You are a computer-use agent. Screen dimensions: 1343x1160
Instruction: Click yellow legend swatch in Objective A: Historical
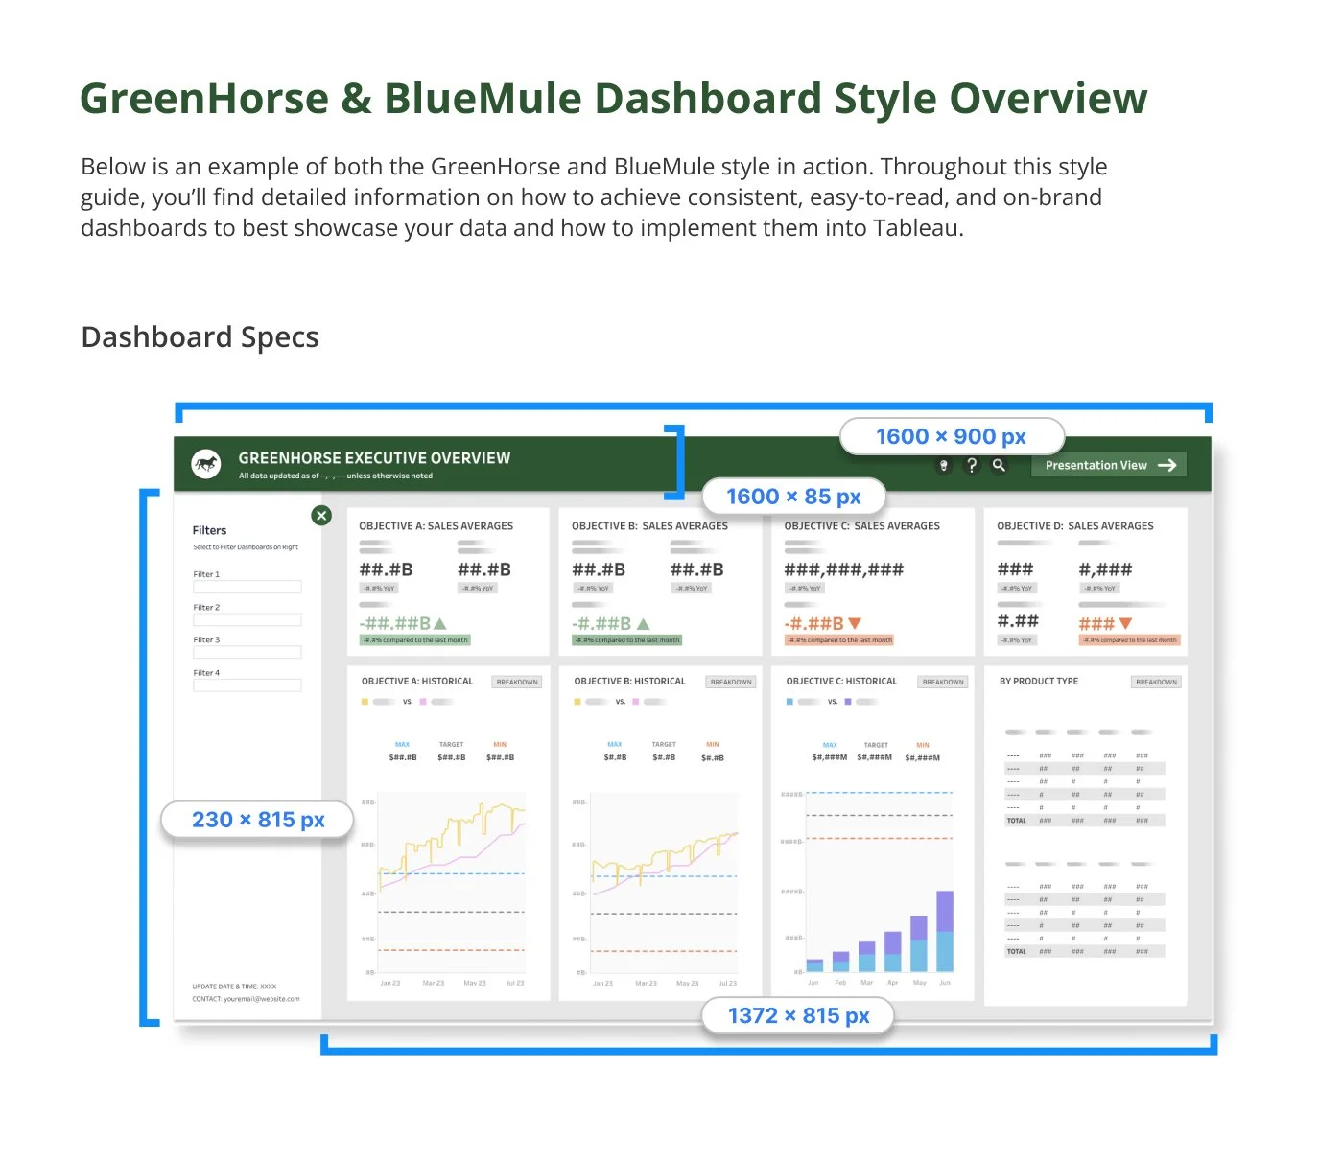pos(365,702)
